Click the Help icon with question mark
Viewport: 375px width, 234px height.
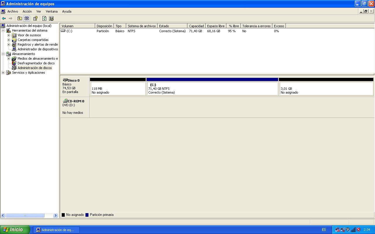35,18
